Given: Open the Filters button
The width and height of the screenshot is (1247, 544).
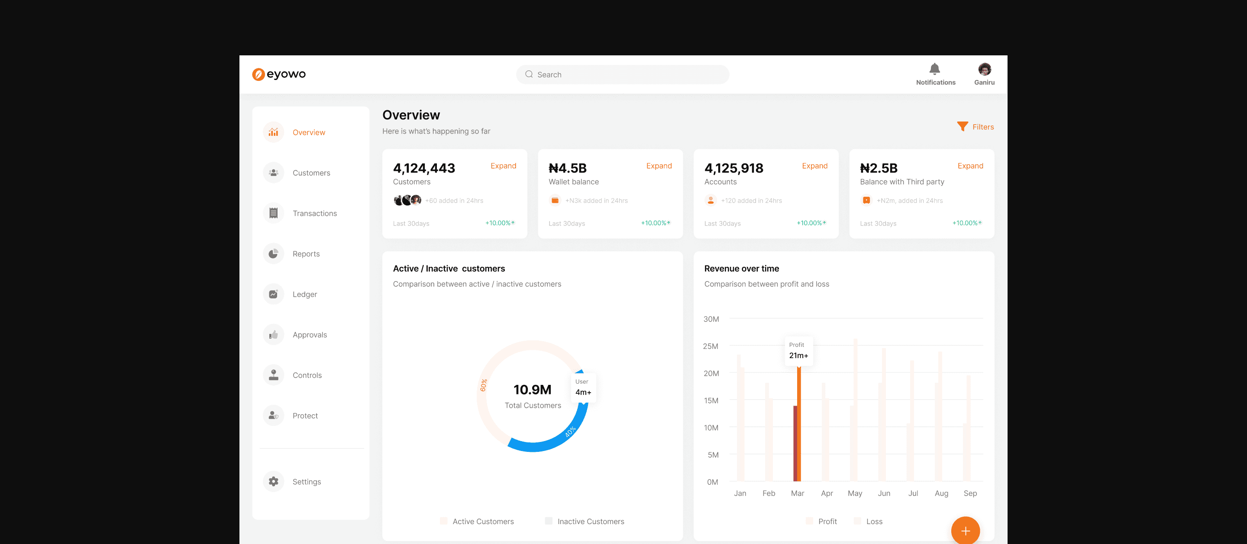Looking at the screenshot, I should pos(975,127).
